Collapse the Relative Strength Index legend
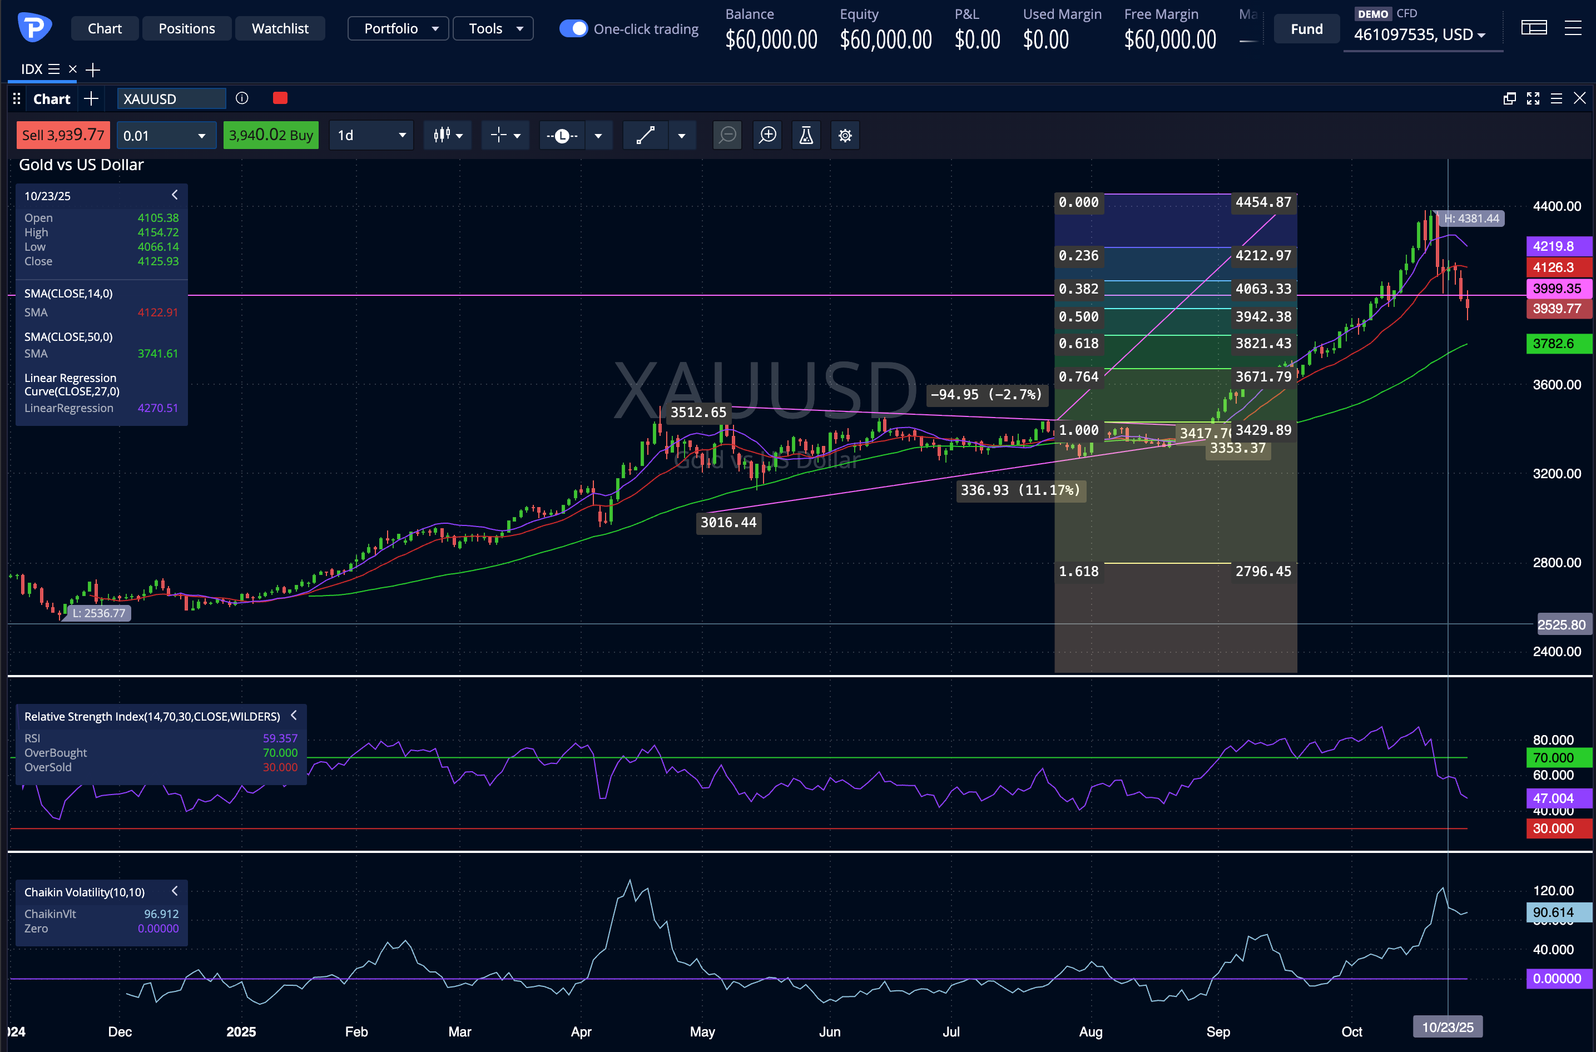1596x1052 pixels. (x=293, y=715)
